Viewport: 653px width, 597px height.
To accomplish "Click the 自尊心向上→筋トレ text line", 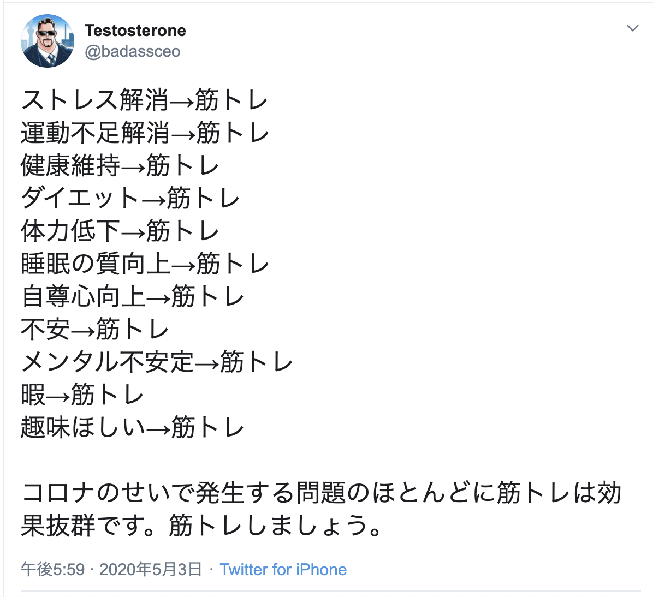I will coord(133,296).
